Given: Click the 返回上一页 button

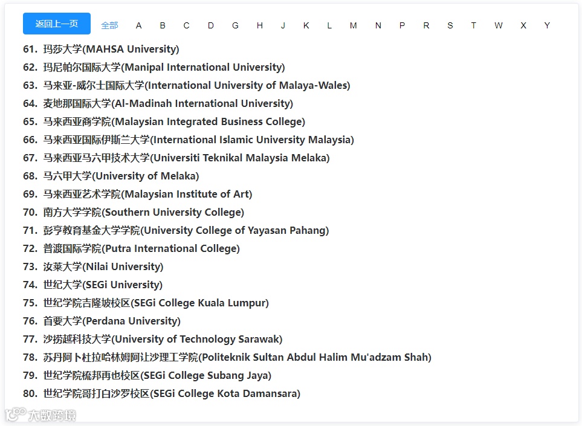Looking at the screenshot, I should 57,24.
